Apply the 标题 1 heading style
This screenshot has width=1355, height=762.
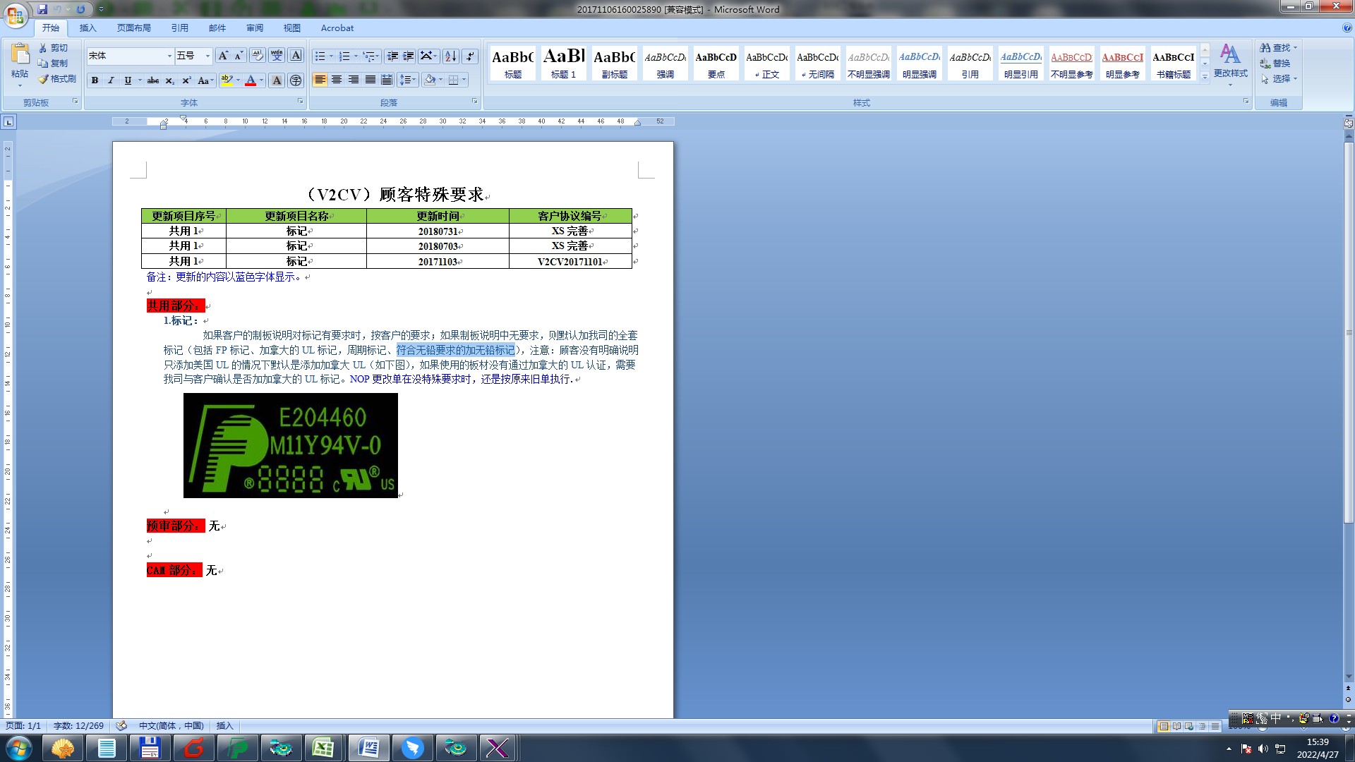click(x=563, y=64)
